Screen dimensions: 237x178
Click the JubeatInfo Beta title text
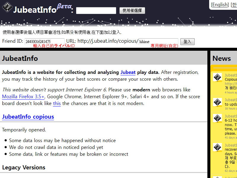point(42,9)
